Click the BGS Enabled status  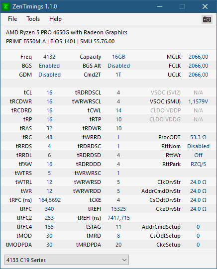pyautogui.click(x=49, y=66)
